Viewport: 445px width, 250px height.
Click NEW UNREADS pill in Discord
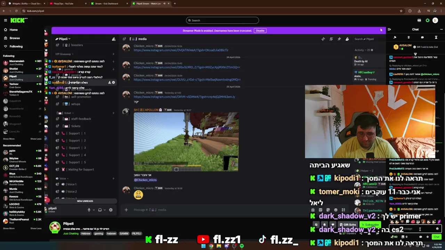click(85, 201)
